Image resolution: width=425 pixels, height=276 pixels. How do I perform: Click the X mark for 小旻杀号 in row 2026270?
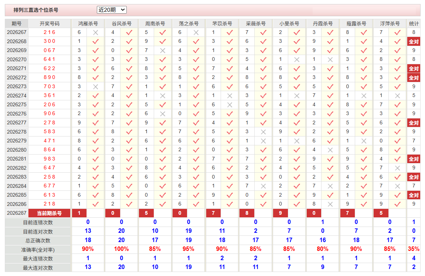pyautogui.click(x=297, y=59)
